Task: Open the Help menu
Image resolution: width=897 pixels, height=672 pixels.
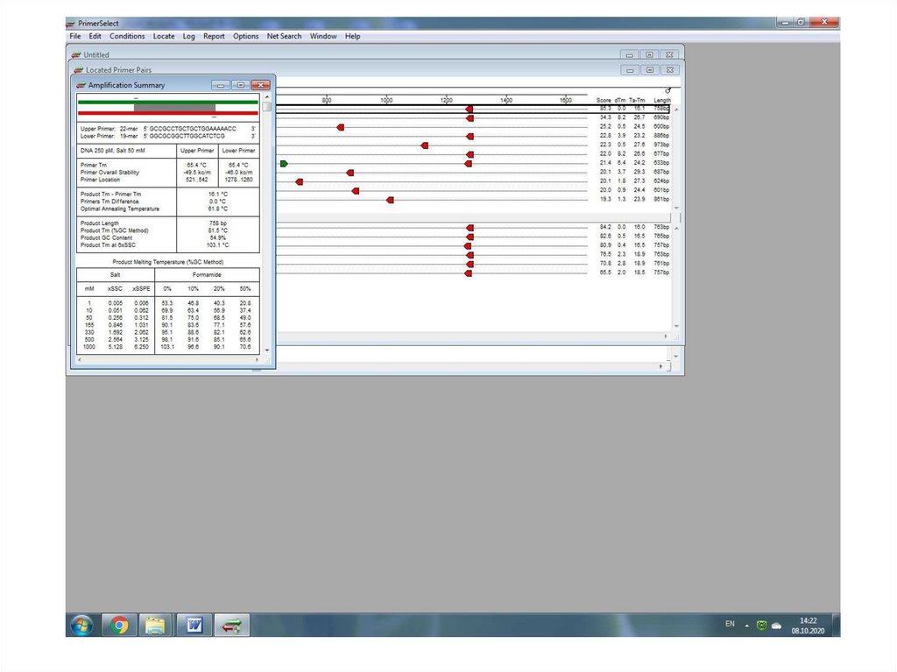Action: click(352, 36)
